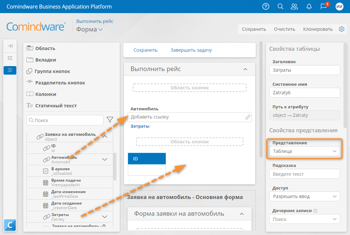The width and height of the screenshot is (350, 235).
Task: Click Сохранить on form button bar
Action: 145,50
